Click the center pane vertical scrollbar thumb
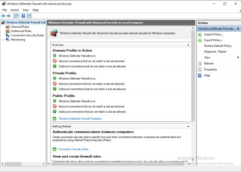This screenshot has height=172, width=241. pos(193,76)
